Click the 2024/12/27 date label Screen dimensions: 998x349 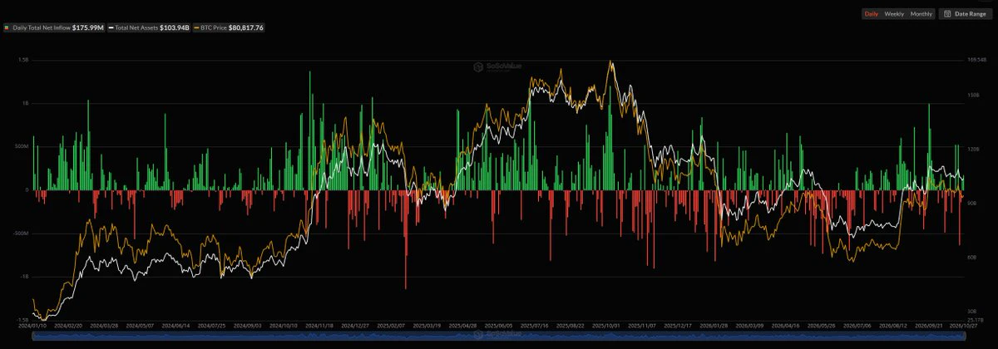tap(356, 327)
